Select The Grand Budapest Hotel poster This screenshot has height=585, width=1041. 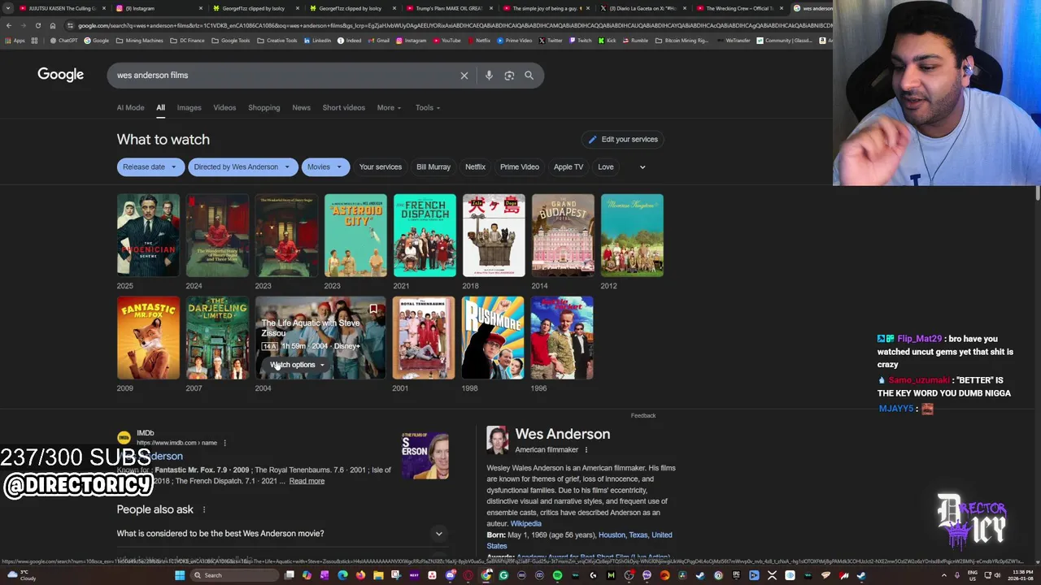tap(563, 236)
